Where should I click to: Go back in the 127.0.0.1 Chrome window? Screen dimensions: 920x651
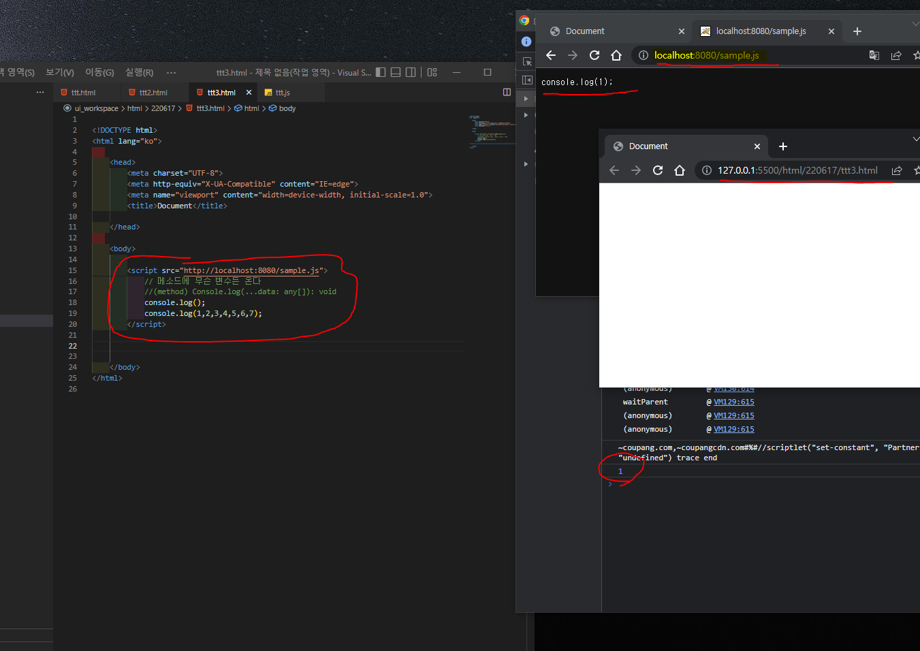coord(614,170)
